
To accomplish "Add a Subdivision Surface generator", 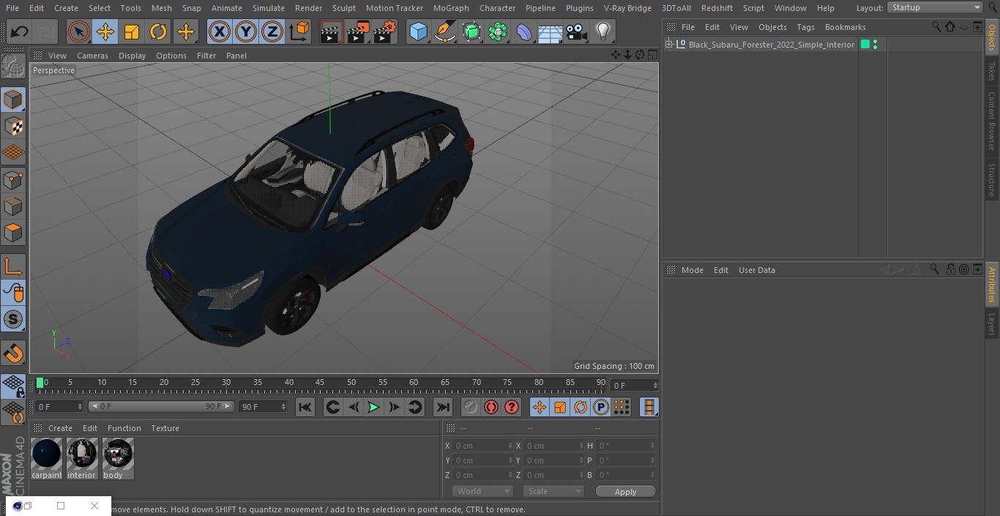I will (471, 31).
